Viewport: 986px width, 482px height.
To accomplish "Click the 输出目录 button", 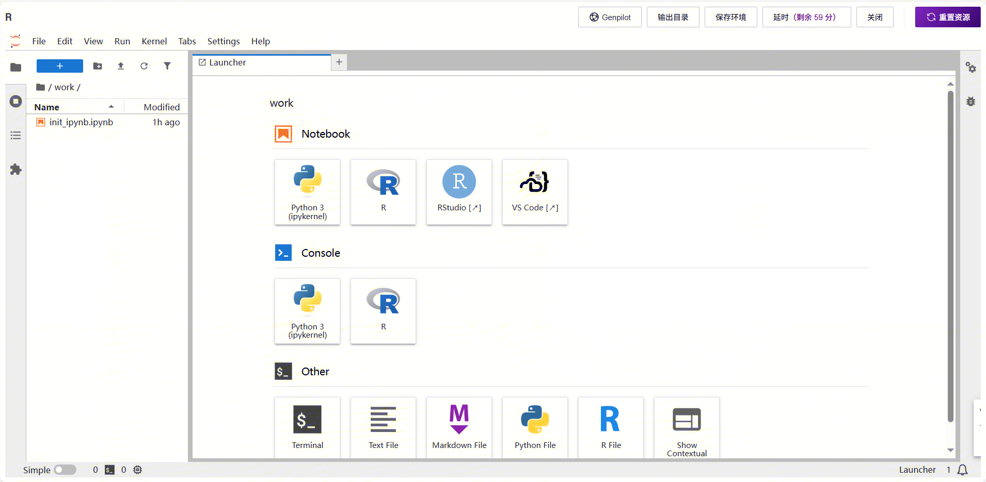I will 673,17.
